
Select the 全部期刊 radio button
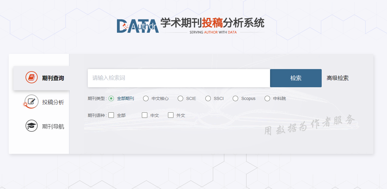(111, 98)
